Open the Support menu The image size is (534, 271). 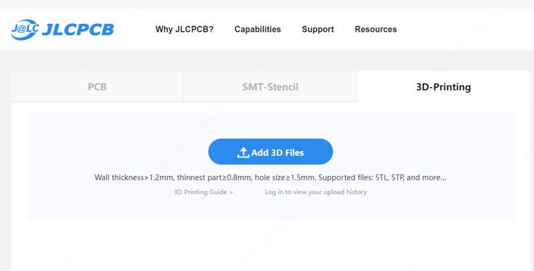(x=318, y=29)
